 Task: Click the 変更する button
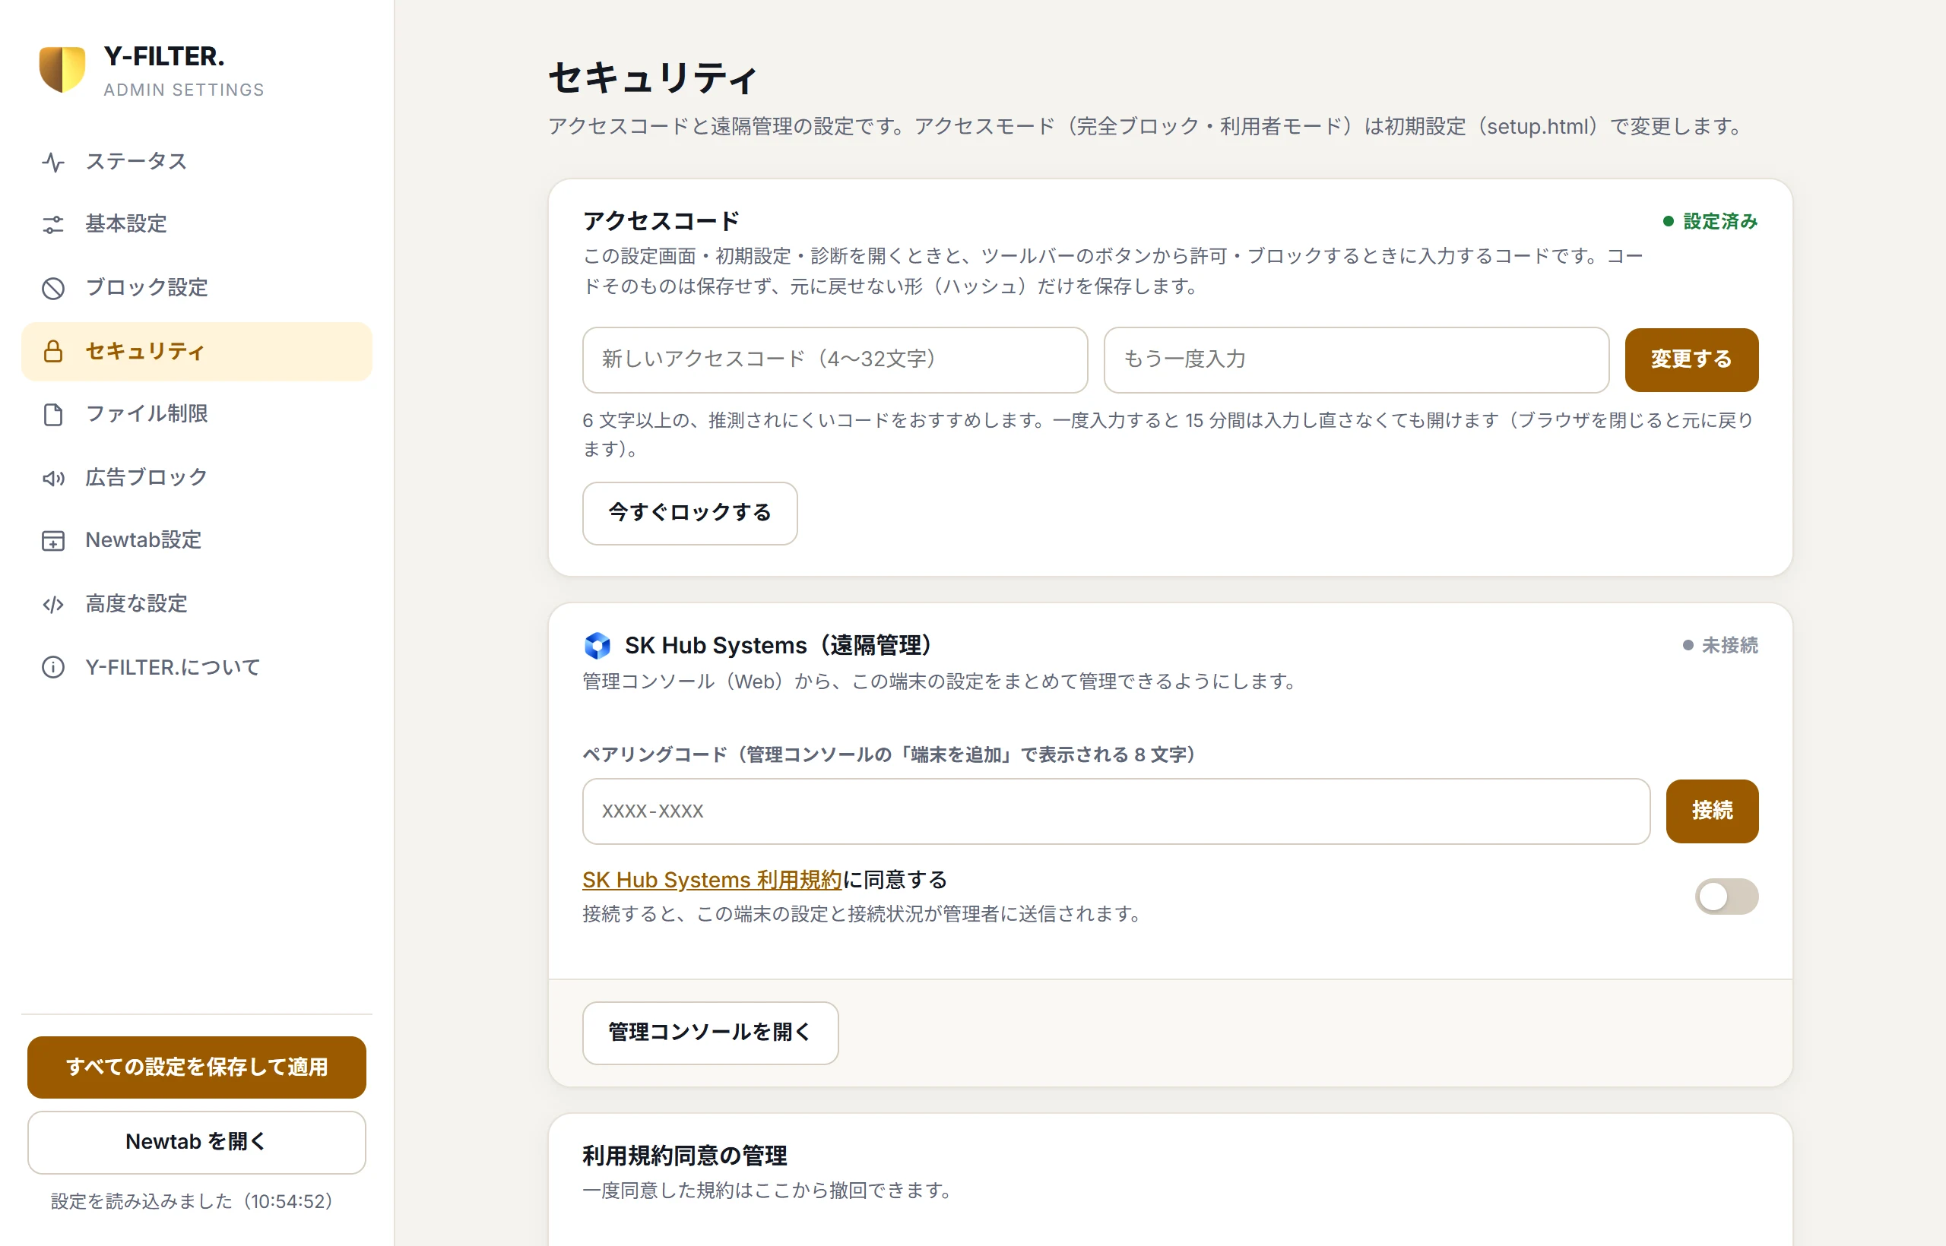click(1691, 359)
